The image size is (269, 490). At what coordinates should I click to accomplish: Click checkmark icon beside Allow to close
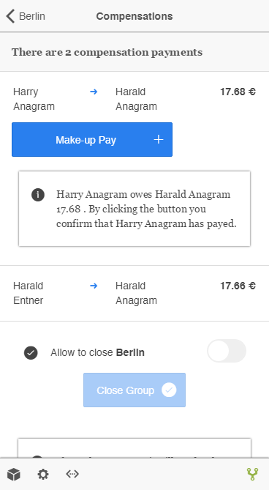coord(31,353)
